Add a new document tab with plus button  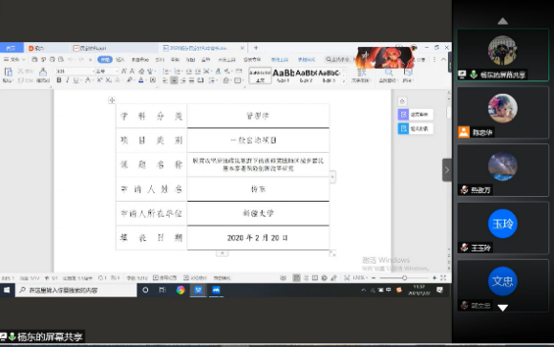pos(256,48)
